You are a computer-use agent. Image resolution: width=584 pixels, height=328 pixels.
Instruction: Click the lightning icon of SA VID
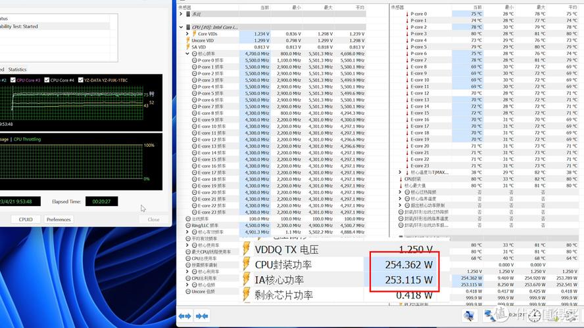187,47
